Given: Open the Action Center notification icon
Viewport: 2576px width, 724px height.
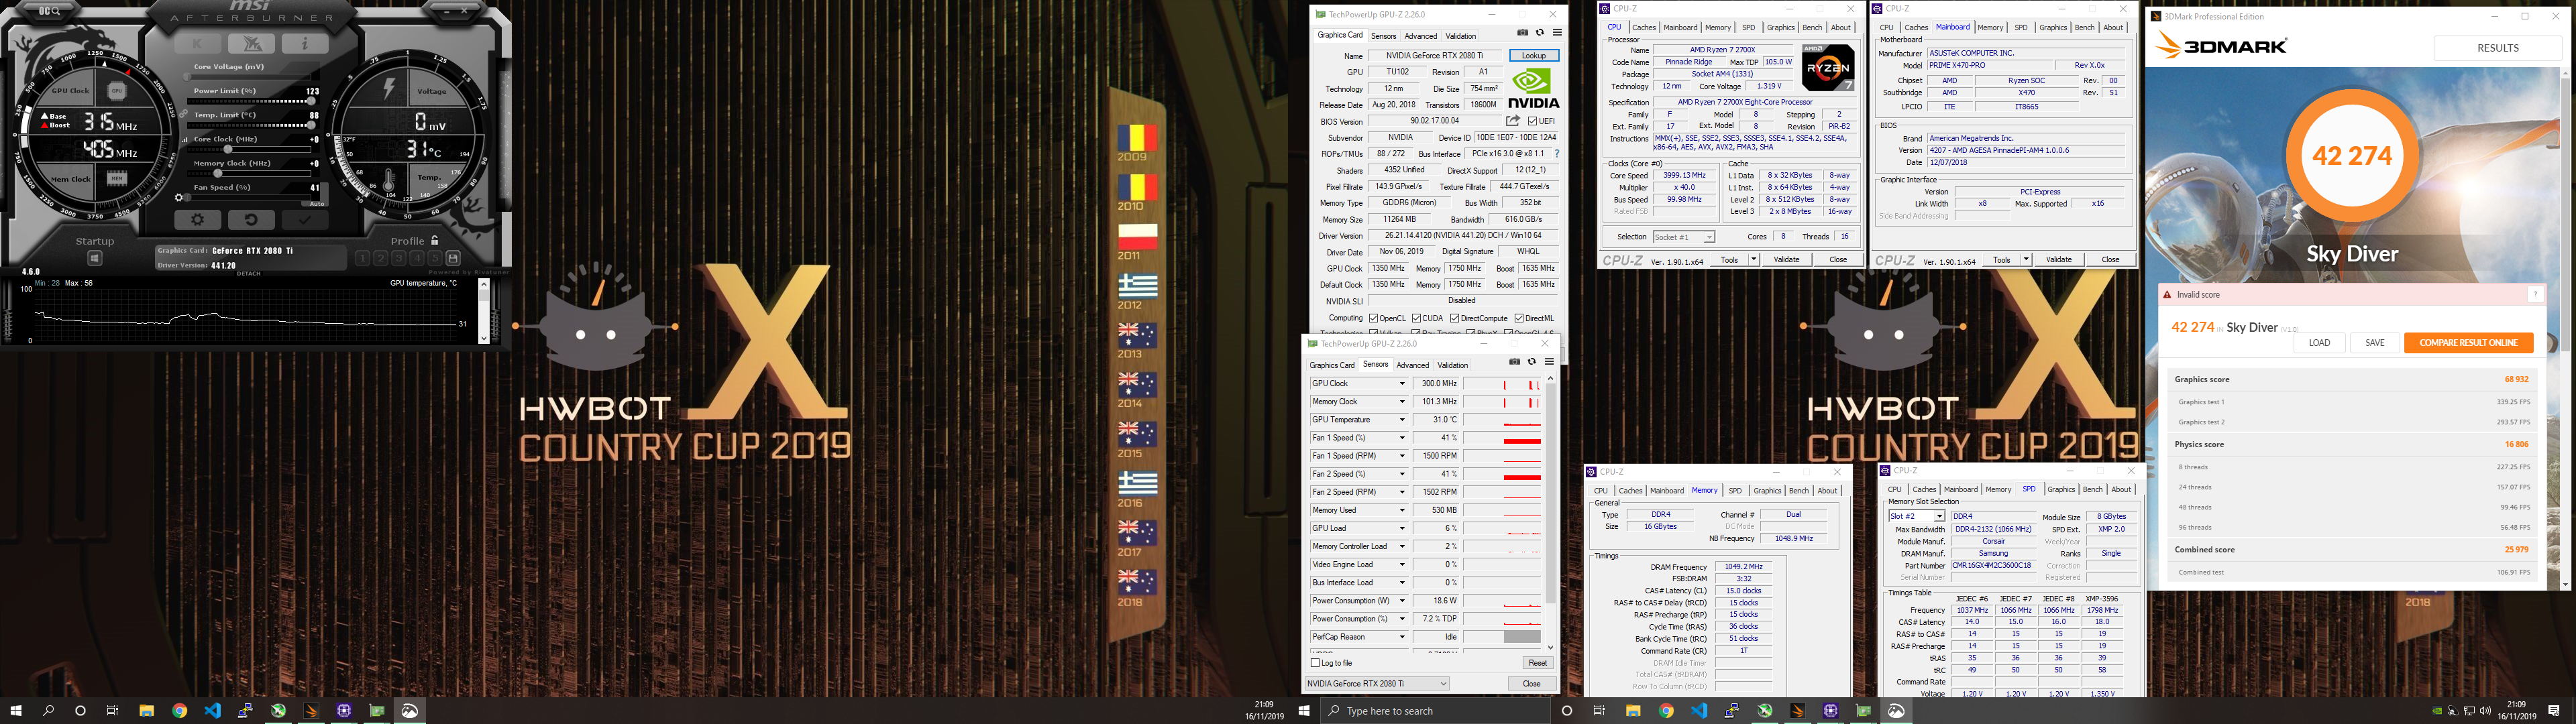Looking at the screenshot, I should (2554, 711).
